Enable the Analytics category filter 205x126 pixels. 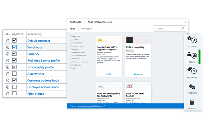tap(71, 40)
